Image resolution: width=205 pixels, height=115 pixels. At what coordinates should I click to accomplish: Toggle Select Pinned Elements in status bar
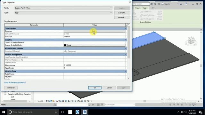[178, 104]
